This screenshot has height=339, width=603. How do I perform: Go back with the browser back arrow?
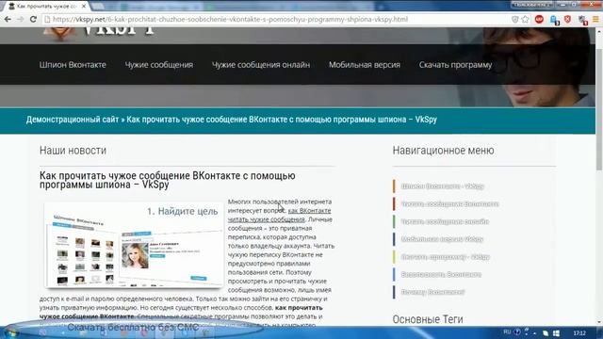(8, 19)
